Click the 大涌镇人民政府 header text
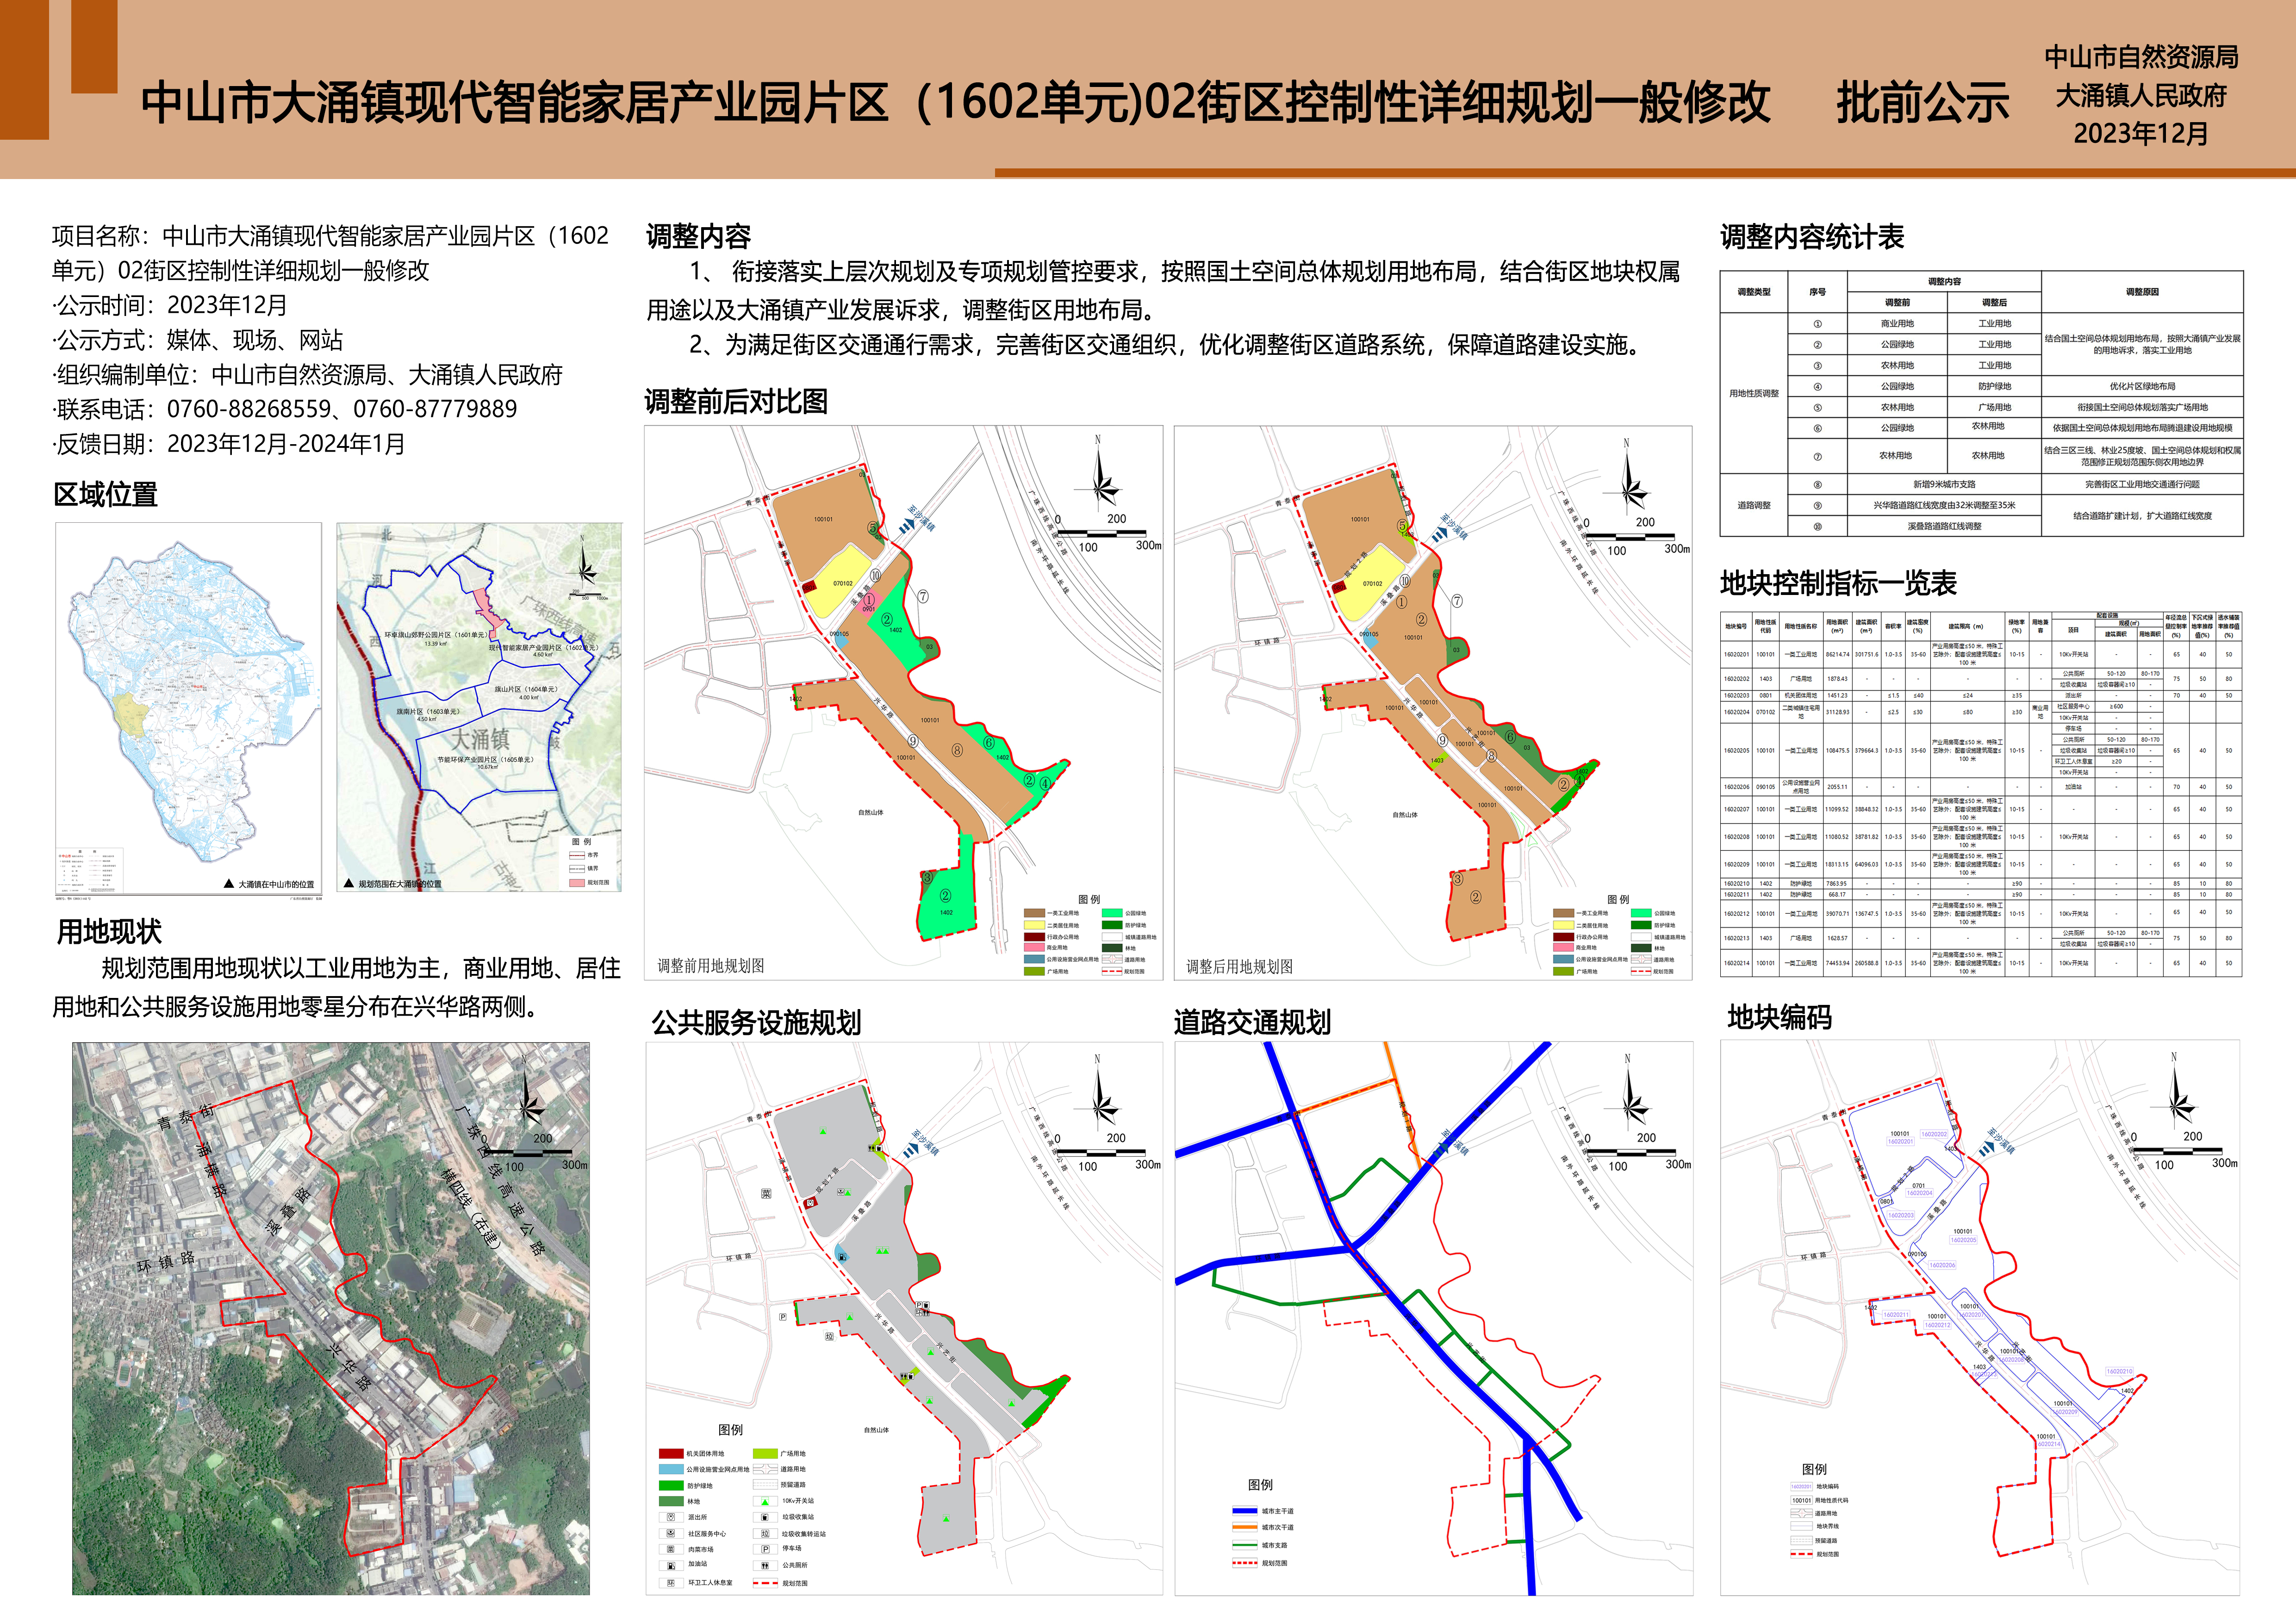Viewport: 2296px width, 1623px height. 2141,96
